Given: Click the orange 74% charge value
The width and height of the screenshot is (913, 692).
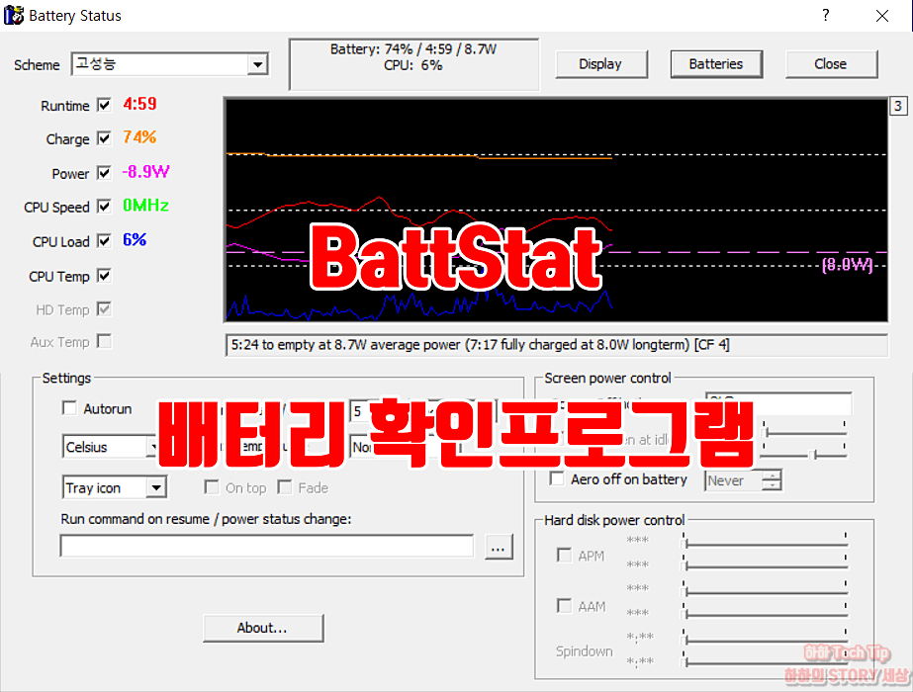Looking at the screenshot, I should (139, 137).
